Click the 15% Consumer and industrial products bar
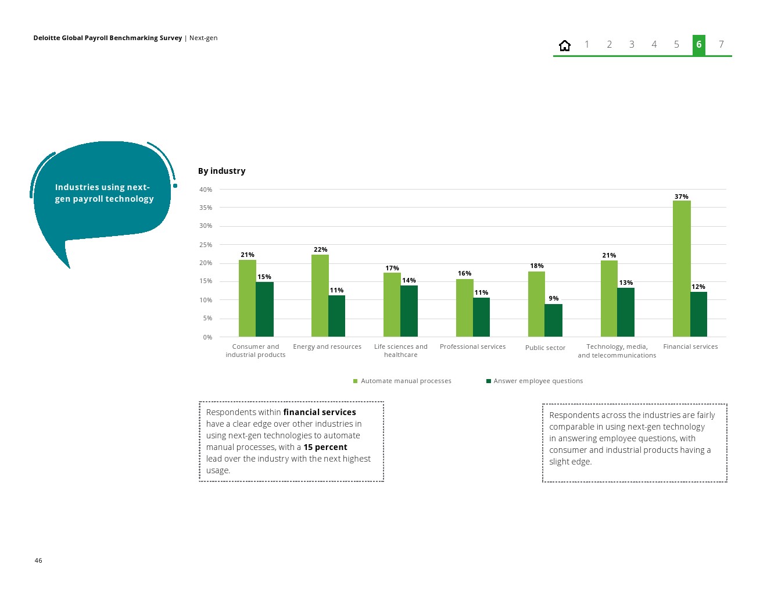 pyautogui.click(x=264, y=309)
